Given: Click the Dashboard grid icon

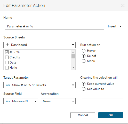Looking at the screenshot, I should [x=7, y=45].
